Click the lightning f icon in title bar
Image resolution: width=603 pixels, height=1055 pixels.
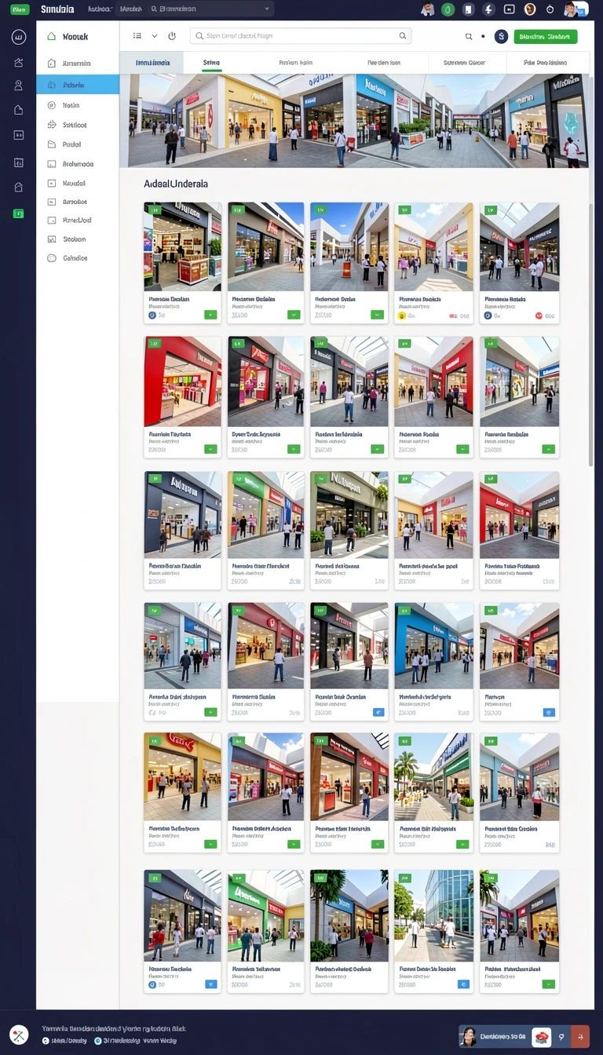pyautogui.click(x=489, y=9)
